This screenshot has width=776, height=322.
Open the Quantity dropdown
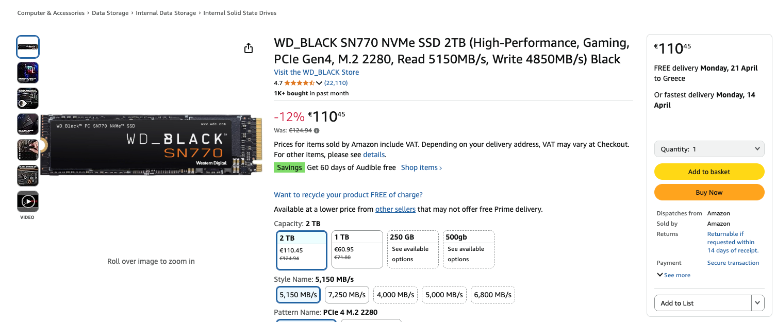(x=709, y=149)
